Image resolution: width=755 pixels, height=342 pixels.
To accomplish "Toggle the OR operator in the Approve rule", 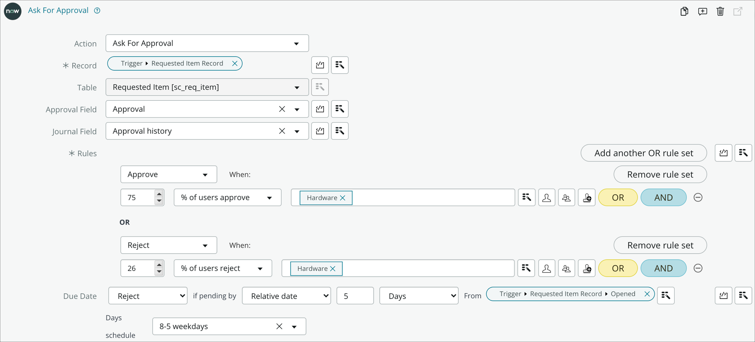I will click(x=618, y=197).
